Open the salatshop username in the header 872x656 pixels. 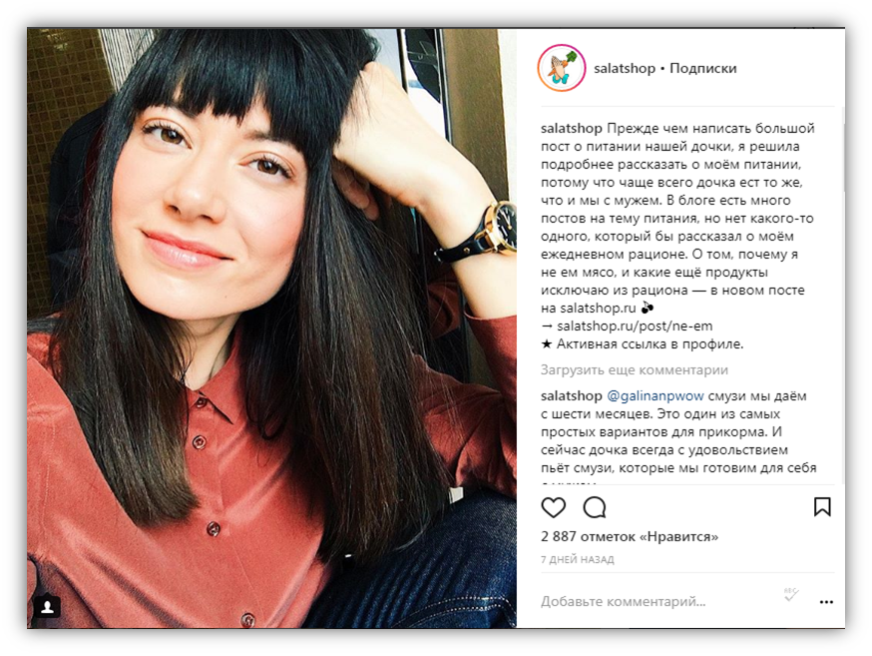(625, 69)
